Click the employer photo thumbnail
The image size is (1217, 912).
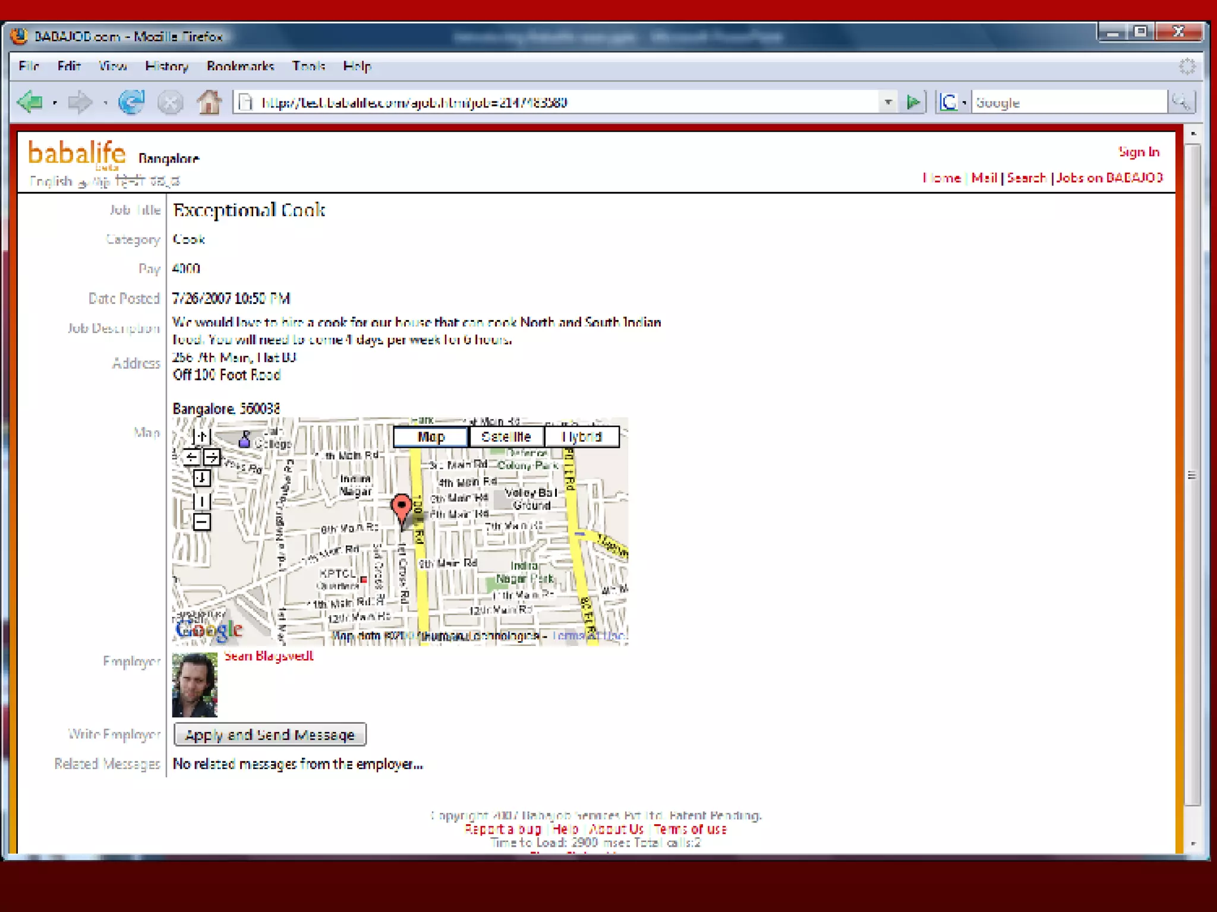pyautogui.click(x=195, y=685)
